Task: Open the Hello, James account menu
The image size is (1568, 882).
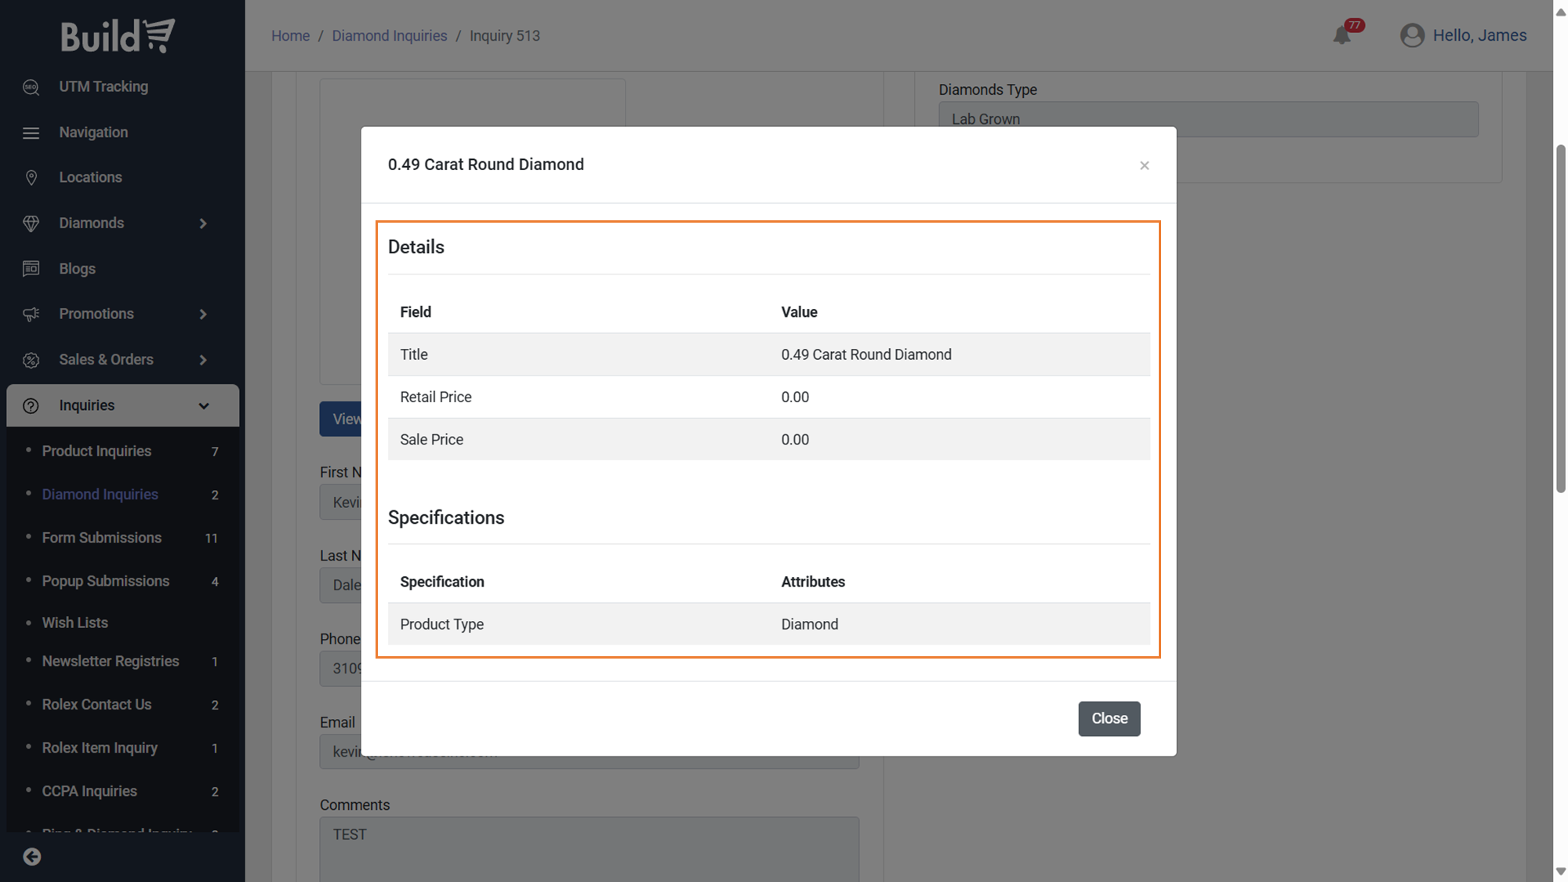Action: [1479, 35]
